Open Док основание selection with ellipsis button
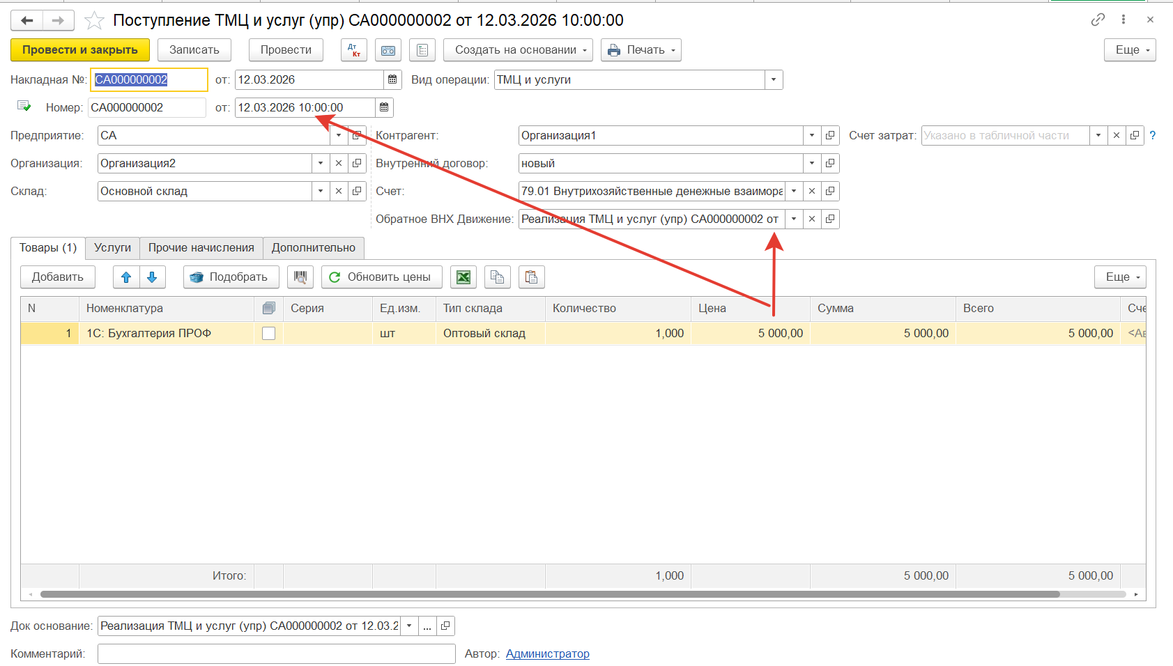Viewport: 1173px width, 666px height. 427,626
